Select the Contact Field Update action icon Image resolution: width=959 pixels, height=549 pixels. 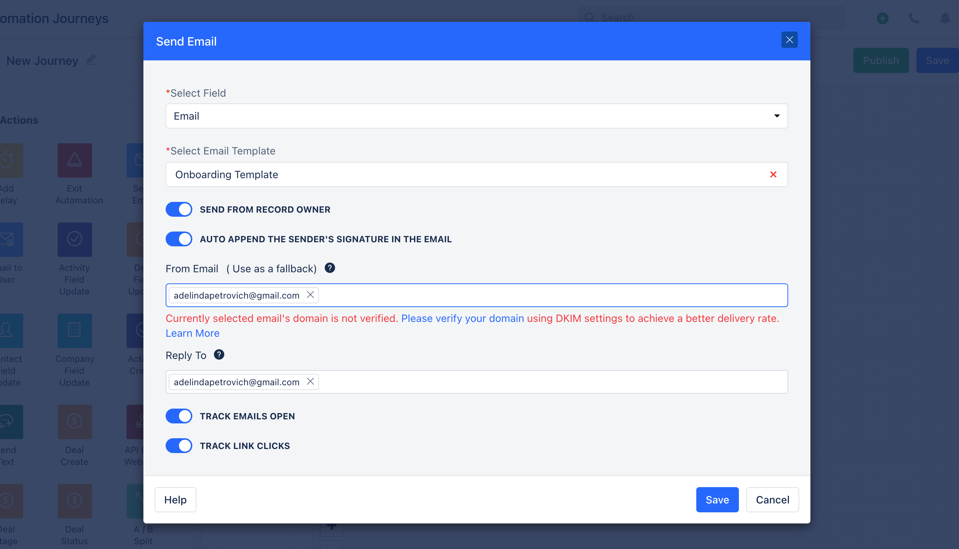click(11, 331)
